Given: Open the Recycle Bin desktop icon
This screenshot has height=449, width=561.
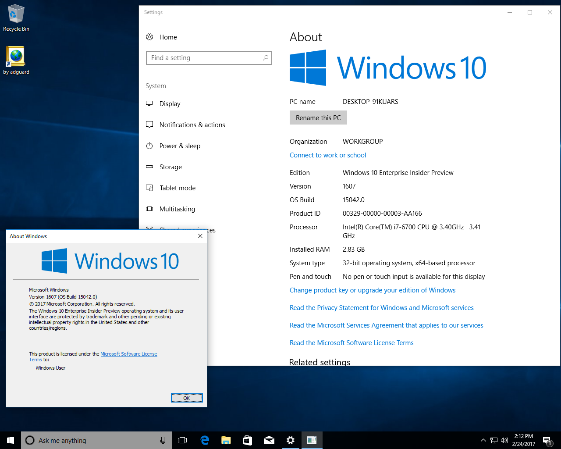Looking at the screenshot, I should tap(16, 18).
